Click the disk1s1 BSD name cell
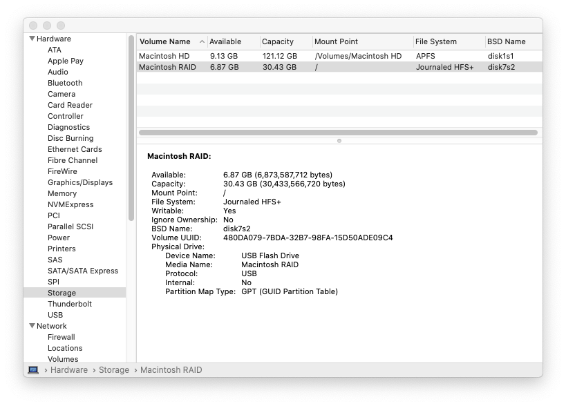 click(x=500, y=56)
